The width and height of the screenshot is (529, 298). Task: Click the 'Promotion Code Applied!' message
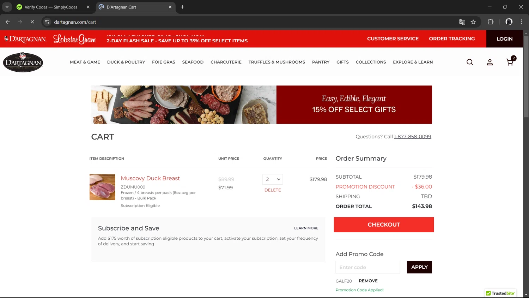click(x=359, y=290)
